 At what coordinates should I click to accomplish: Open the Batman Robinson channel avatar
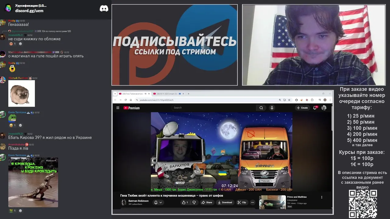coord(124,202)
